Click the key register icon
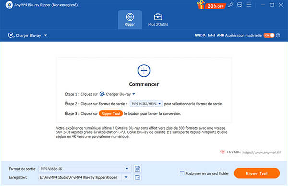Viewport: 288px width, 186px height. click(231, 5)
